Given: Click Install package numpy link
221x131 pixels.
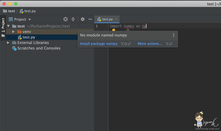Looking at the screenshot, I should click(99, 44).
